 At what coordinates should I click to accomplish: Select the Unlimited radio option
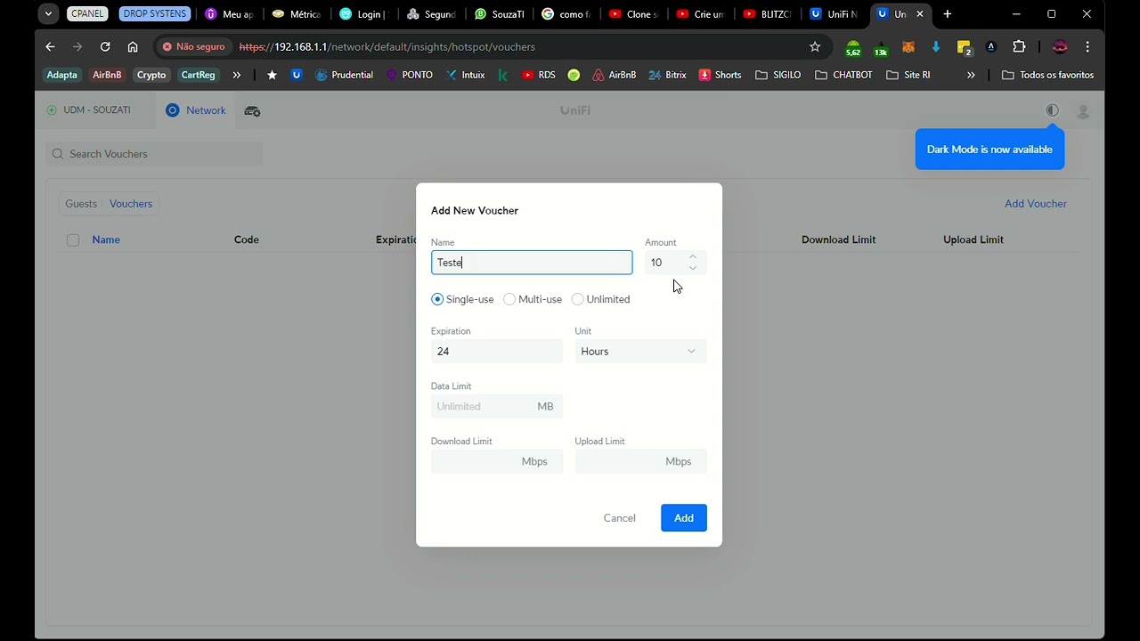[x=577, y=299]
